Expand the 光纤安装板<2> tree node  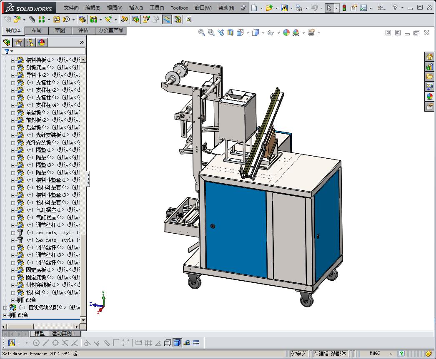click(13, 143)
